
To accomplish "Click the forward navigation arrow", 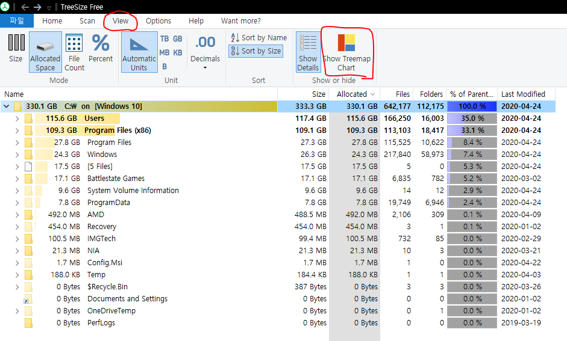I will [x=37, y=7].
